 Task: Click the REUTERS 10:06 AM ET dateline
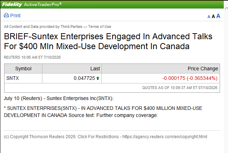32,57
